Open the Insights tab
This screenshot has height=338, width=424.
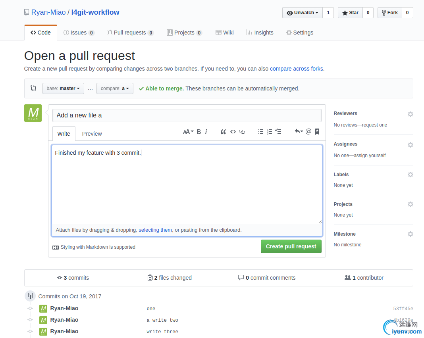(260, 33)
